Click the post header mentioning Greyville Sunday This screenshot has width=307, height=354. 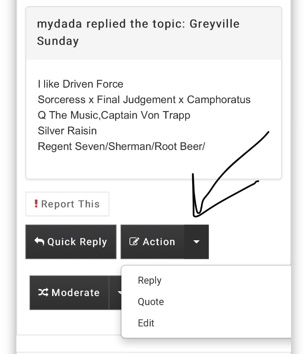[138, 32]
